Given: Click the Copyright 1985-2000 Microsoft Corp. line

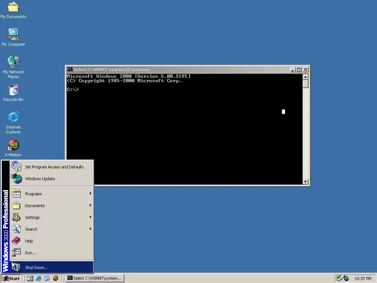Looking at the screenshot, I should pyautogui.click(x=124, y=81).
